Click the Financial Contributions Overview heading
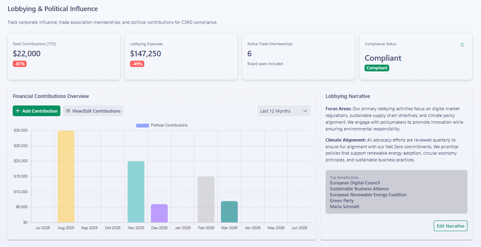The height and width of the screenshot is (247, 481). (51, 96)
